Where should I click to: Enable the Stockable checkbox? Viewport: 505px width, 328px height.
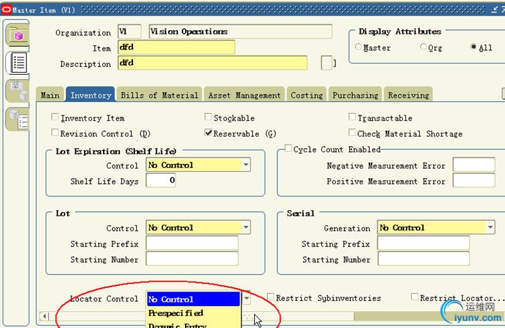208,117
